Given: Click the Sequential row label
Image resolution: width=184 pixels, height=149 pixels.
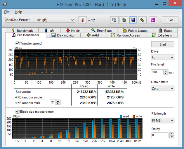Looking at the screenshot, I should pyautogui.click(x=23, y=92).
